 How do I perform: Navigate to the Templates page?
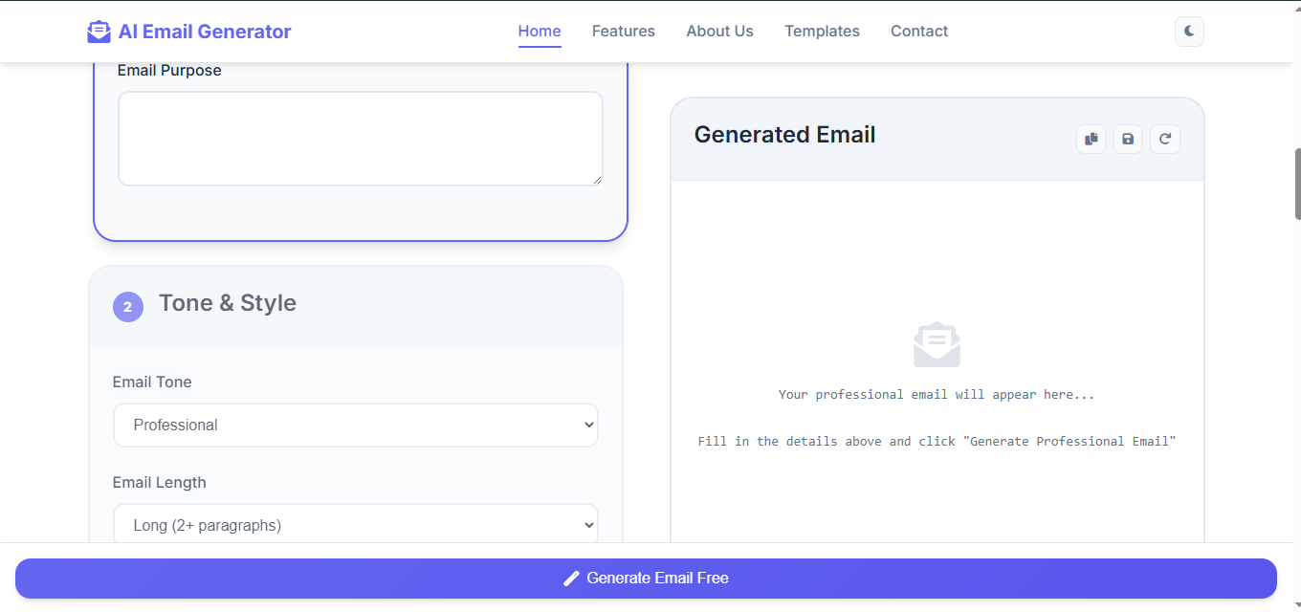[822, 31]
